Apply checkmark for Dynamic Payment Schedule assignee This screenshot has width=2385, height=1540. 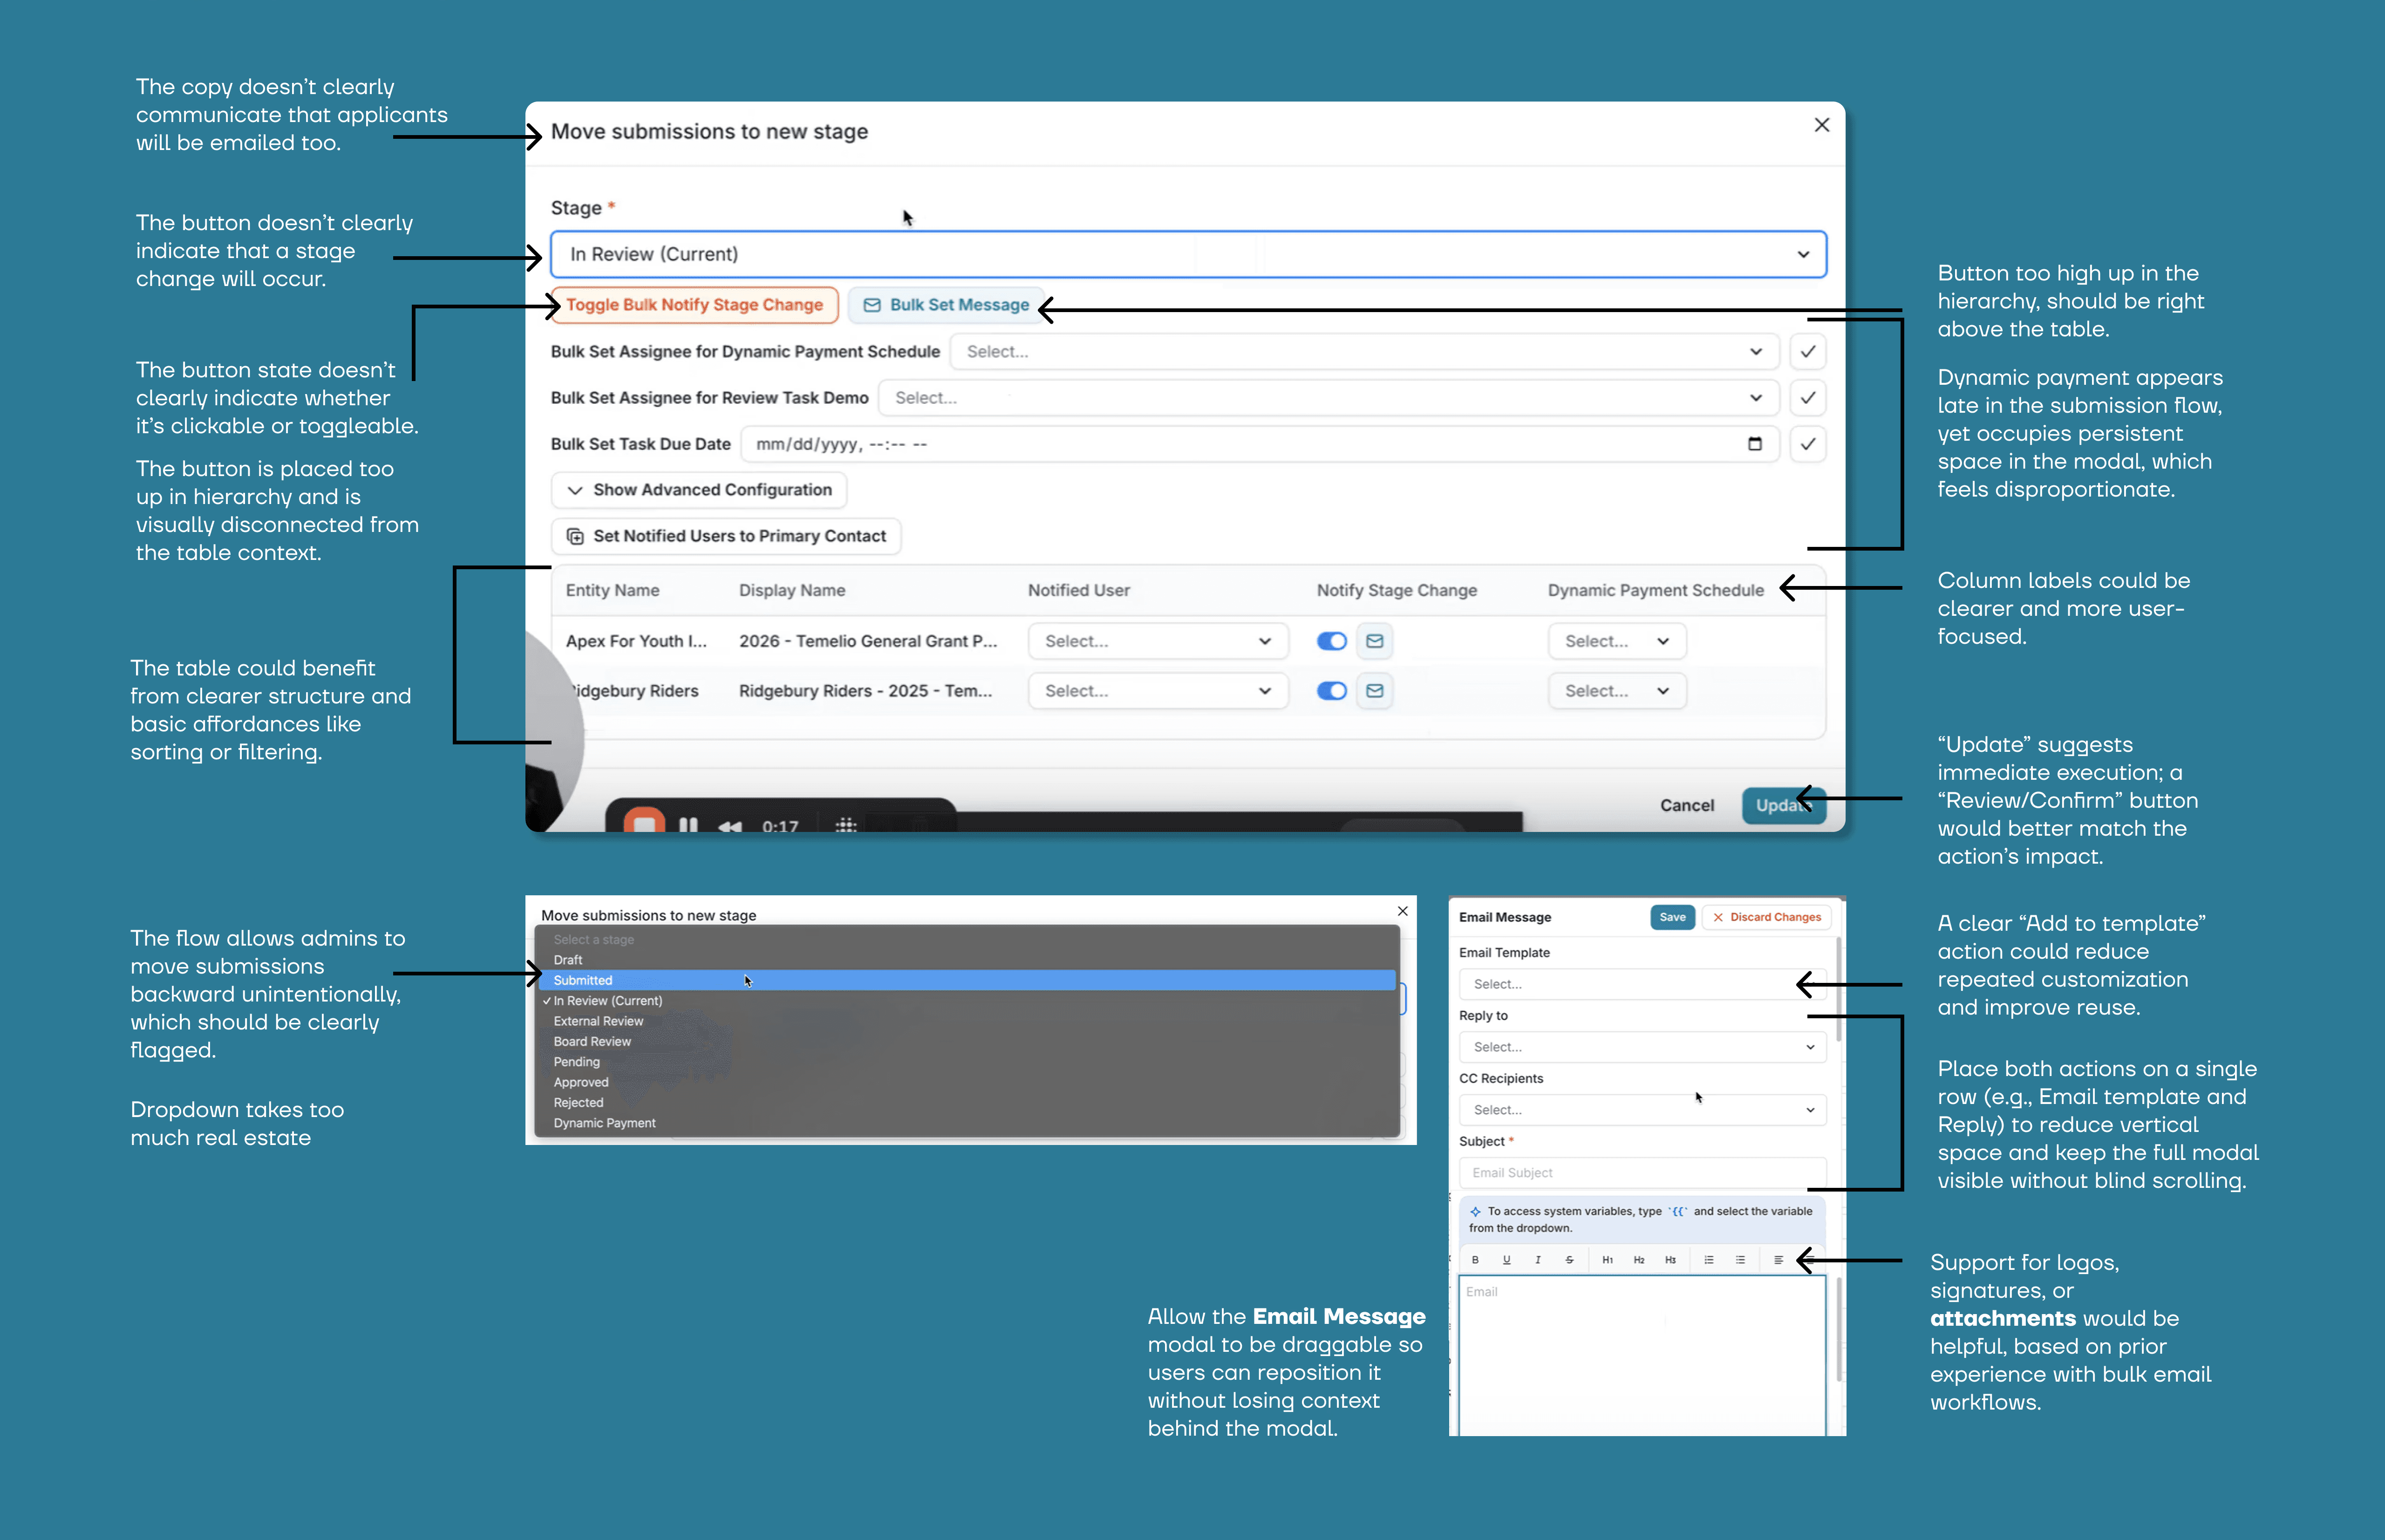pos(1807,352)
